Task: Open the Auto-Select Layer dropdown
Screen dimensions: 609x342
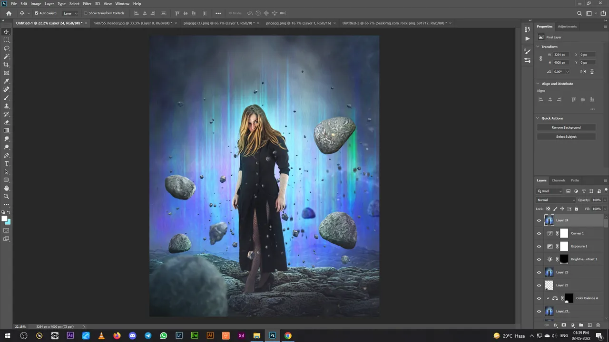Action: 70,13
